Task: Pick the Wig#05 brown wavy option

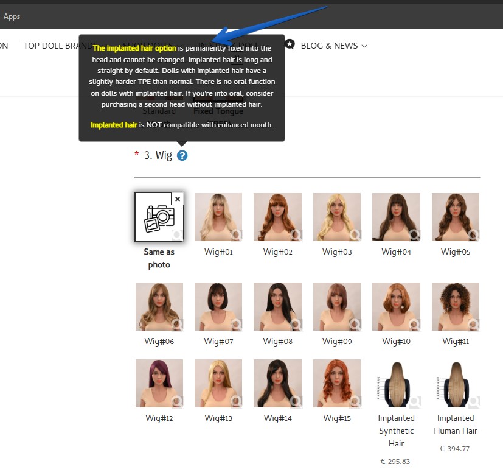Action: point(456,217)
